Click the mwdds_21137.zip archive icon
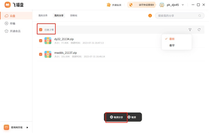209x133 pixels. 48,54
